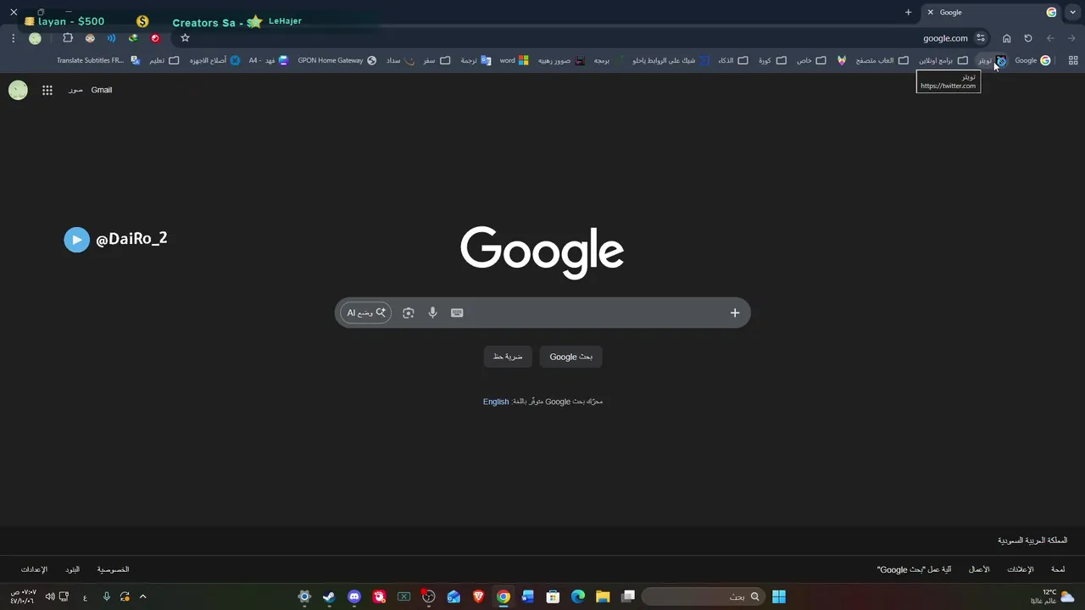Open الإعدادات settings footer link
The image size is (1085, 610).
tap(34, 569)
